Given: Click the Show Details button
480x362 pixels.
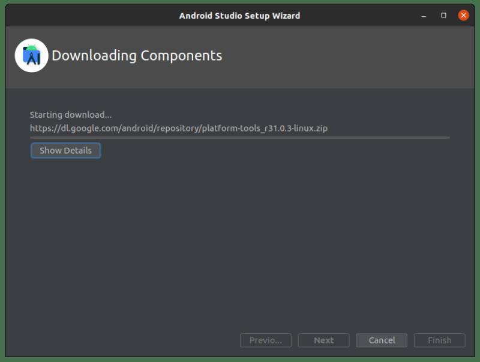Looking at the screenshot, I should click(x=65, y=150).
